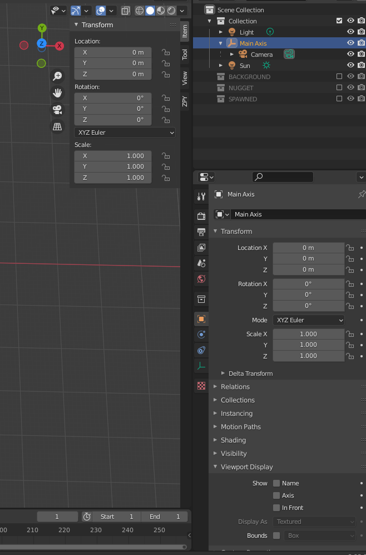Open XYZ Euler dropdown in sidebar
Image resolution: width=366 pixels, height=555 pixels.
click(x=125, y=132)
